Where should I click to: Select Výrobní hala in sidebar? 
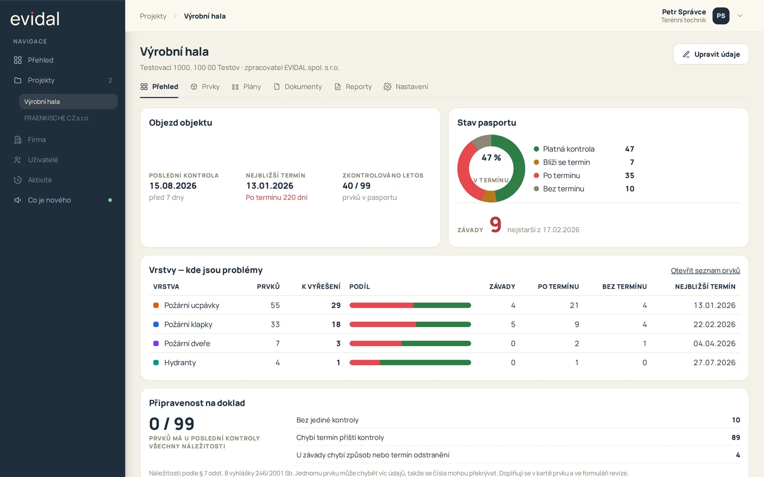68,102
